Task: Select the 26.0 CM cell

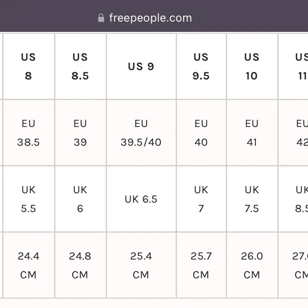Action: (x=252, y=265)
